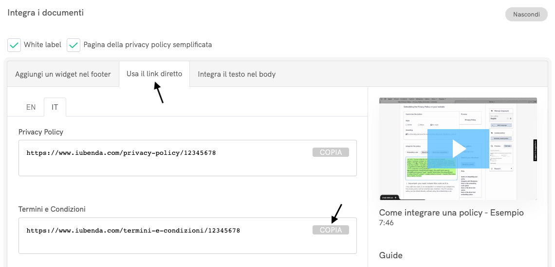Viewport: 555px width, 267px height.
Task: Click the 7:46 video duration
Action: (x=386, y=223)
